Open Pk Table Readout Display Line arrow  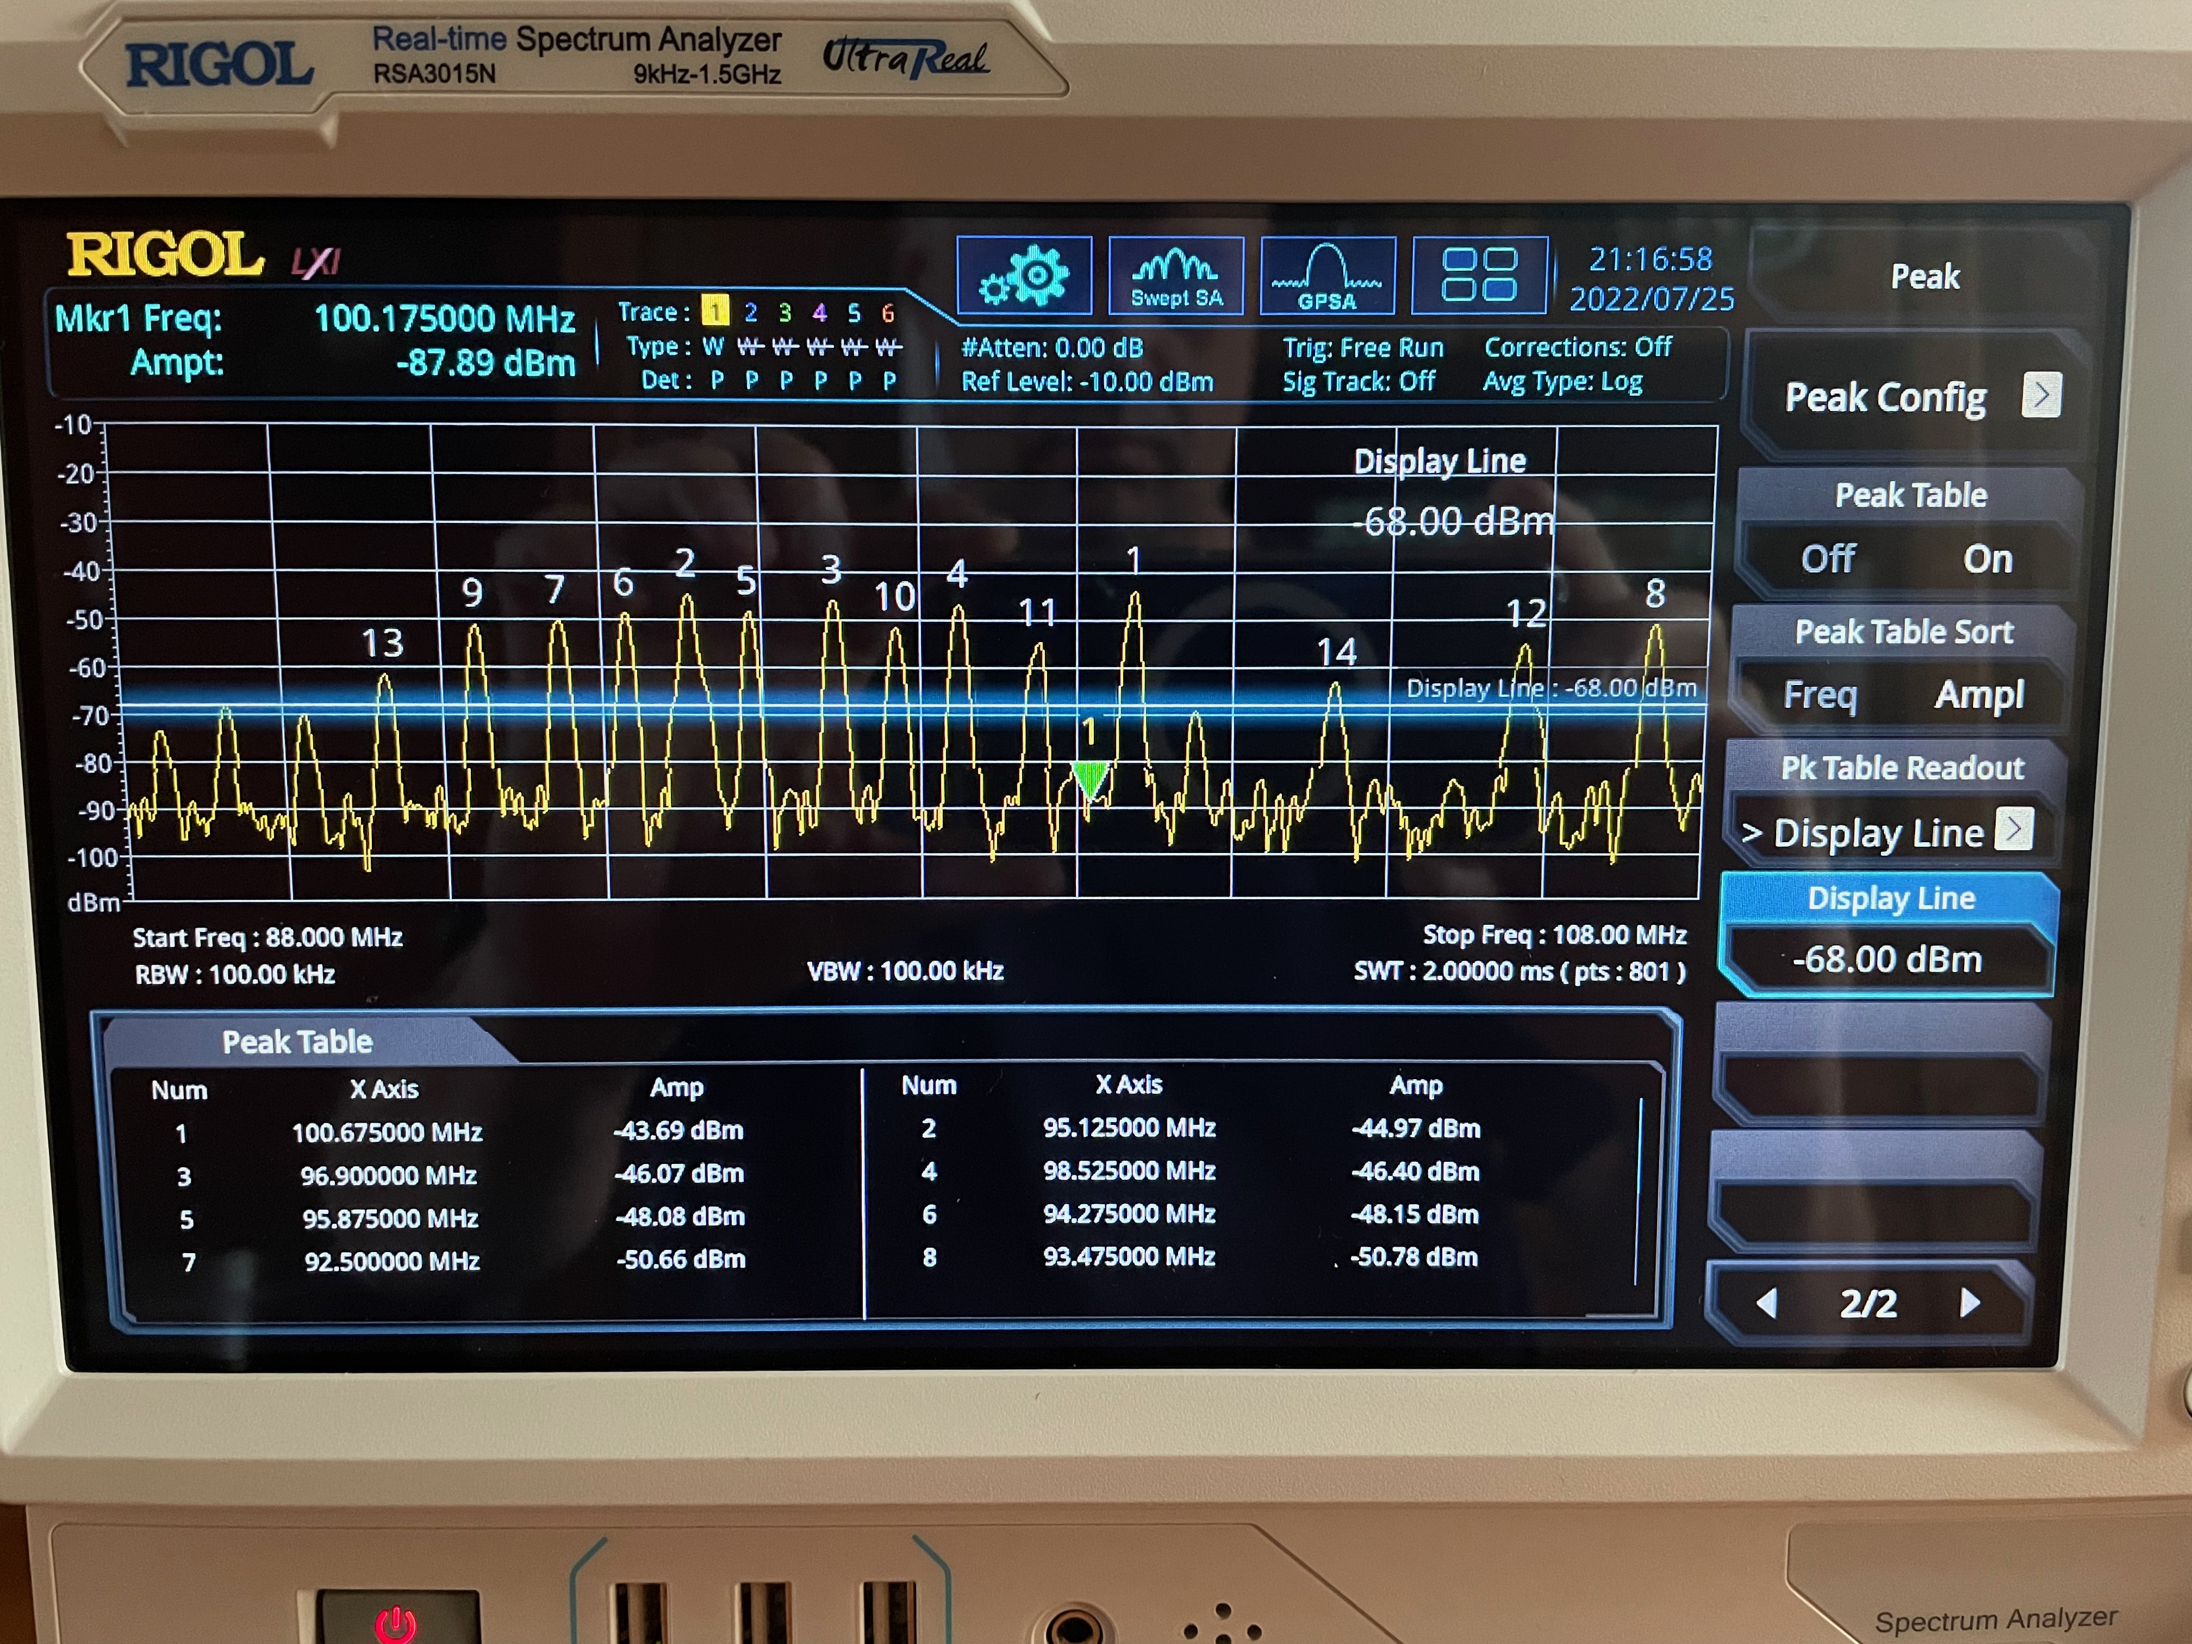pyautogui.click(x=2014, y=830)
